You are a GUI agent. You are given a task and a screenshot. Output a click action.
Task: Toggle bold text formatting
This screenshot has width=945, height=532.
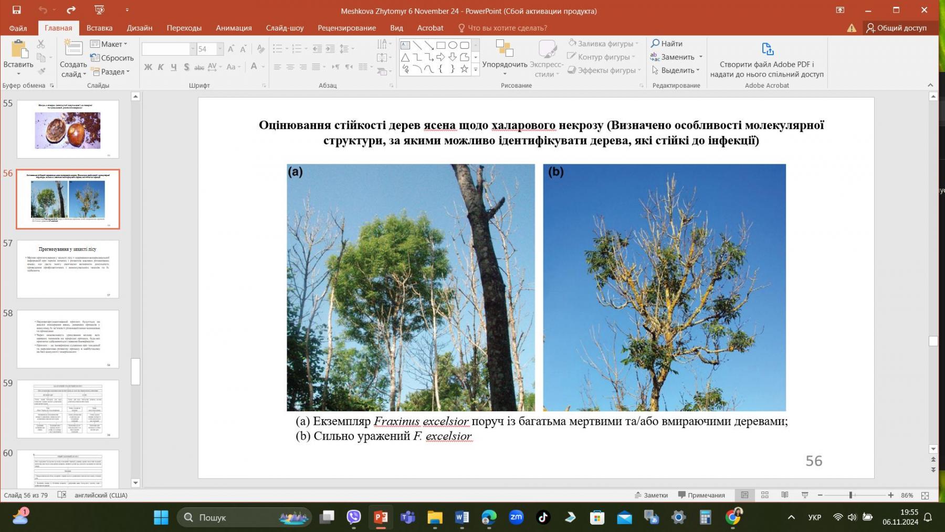click(148, 67)
